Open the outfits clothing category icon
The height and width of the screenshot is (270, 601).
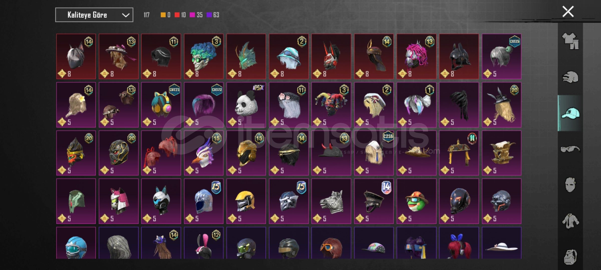[570, 41]
